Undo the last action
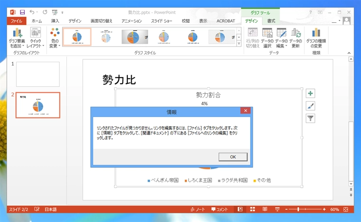The image size is (361, 222). [x=32, y=12]
